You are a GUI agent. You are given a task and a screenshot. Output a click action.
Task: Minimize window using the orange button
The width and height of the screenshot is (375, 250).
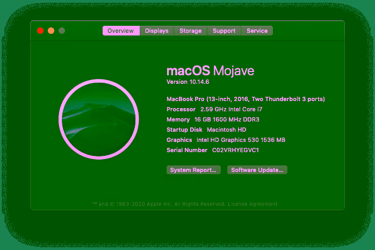[51, 31]
